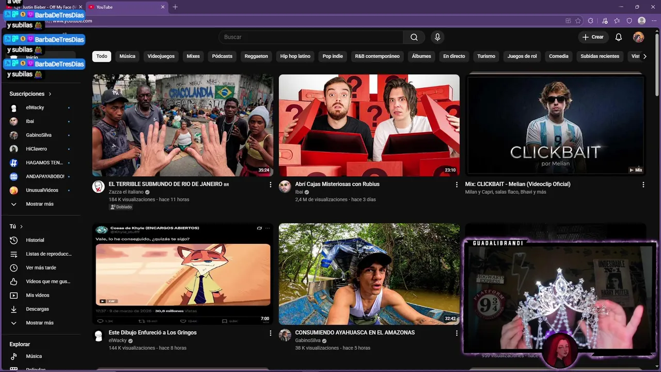Open Abrí Cajas Misteriosas thumbnail
The width and height of the screenshot is (661, 372).
click(369, 126)
